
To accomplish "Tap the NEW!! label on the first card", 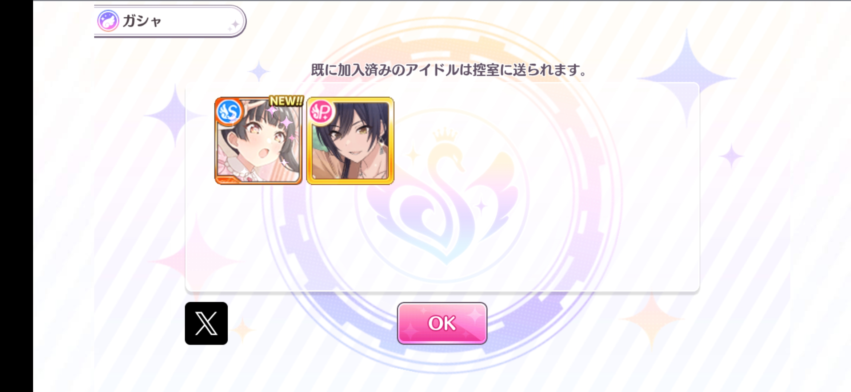I will 286,101.
